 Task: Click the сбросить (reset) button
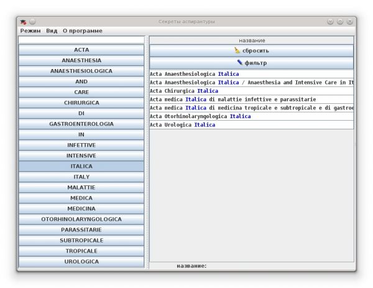pyautogui.click(x=251, y=50)
